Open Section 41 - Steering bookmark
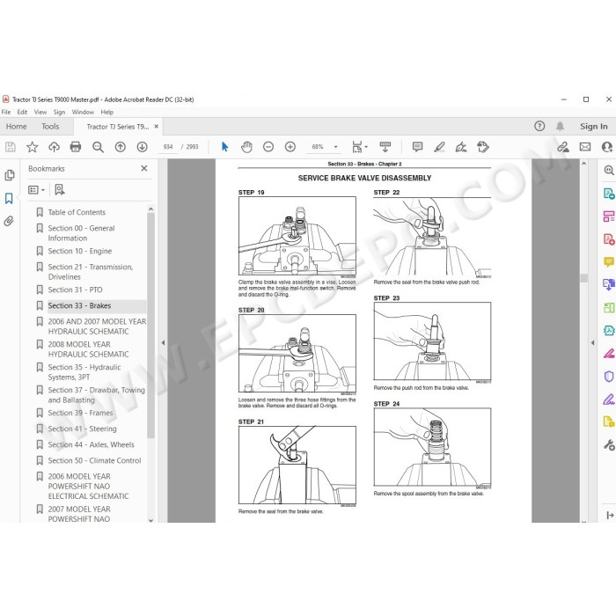The width and height of the screenshot is (616, 616). tap(82, 429)
